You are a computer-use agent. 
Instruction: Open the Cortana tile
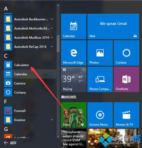pyautogui.click(x=126, y=53)
